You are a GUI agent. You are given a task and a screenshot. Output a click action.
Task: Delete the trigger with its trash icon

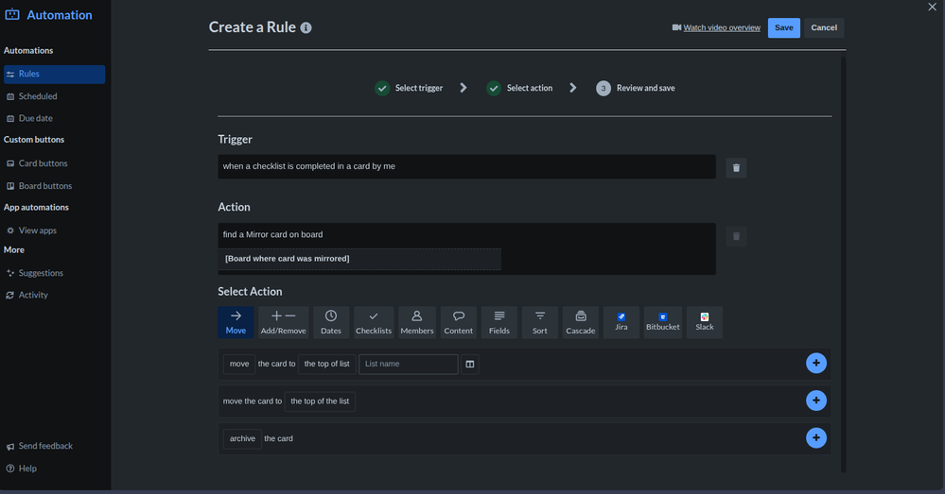[x=736, y=168]
